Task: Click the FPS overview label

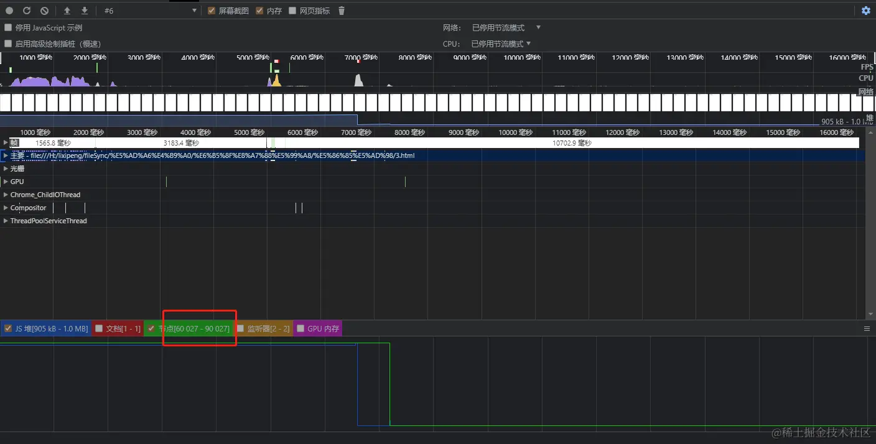Action: 867,67
